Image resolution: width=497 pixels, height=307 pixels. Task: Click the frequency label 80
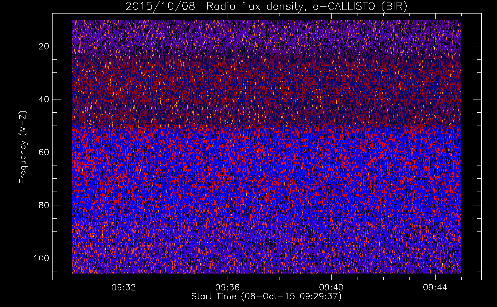coord(44,205)
